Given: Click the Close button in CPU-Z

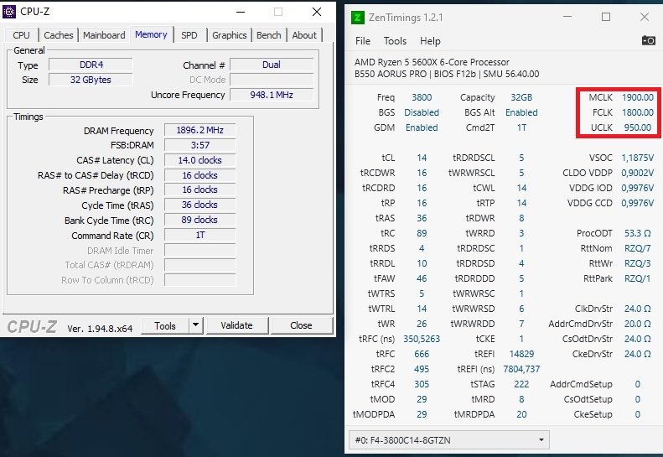Looking at the screenshot, I should pyautogui.click(x=301, y=325).
